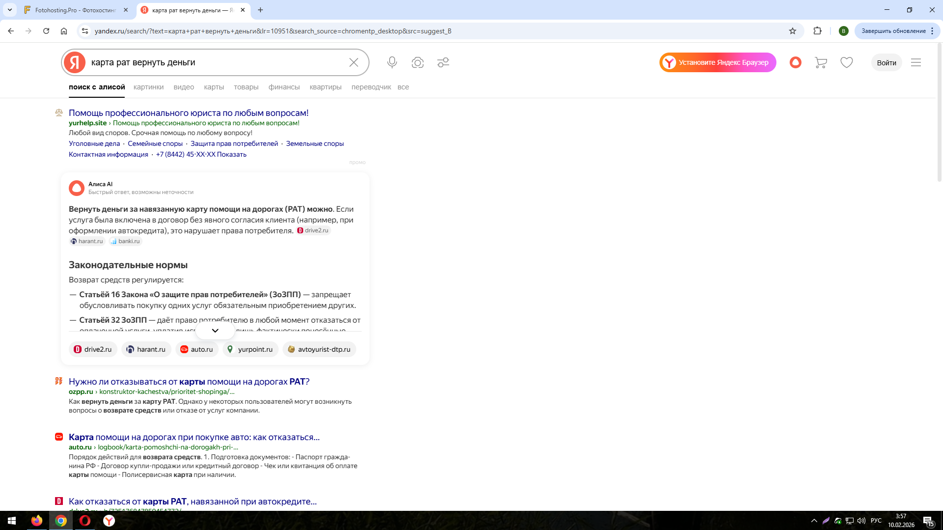Viewport: 943px width, 530px height.
Task: Clear the search query with X icon
Action: point(354,62)
